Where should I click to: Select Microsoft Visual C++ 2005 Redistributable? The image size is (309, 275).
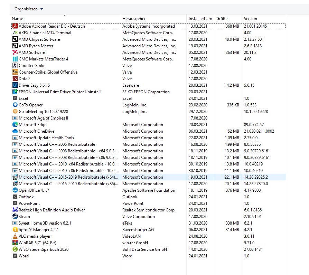(x=149, y=144)
